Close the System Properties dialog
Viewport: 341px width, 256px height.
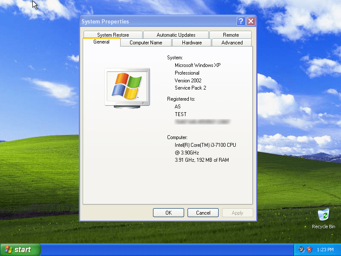251,21
